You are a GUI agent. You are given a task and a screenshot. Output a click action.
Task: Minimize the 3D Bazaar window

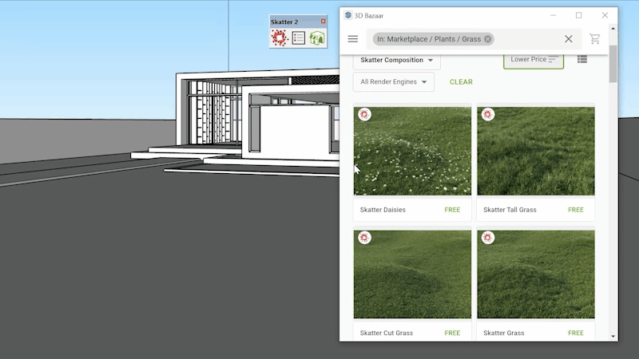pyautogui.click(x=553, y=15)
